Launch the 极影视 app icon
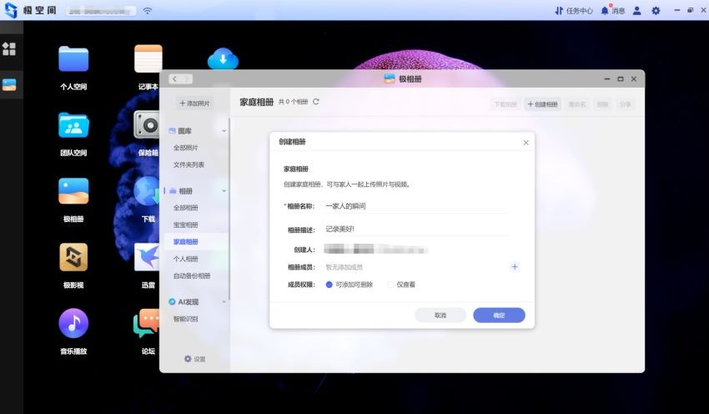709x414 pixels. 73,257
